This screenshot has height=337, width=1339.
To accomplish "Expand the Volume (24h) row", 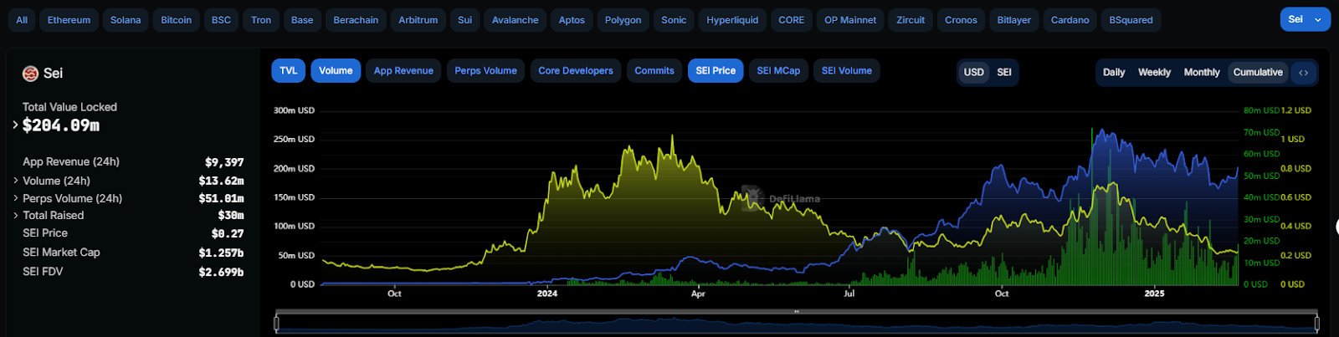I will coord(15,181).
